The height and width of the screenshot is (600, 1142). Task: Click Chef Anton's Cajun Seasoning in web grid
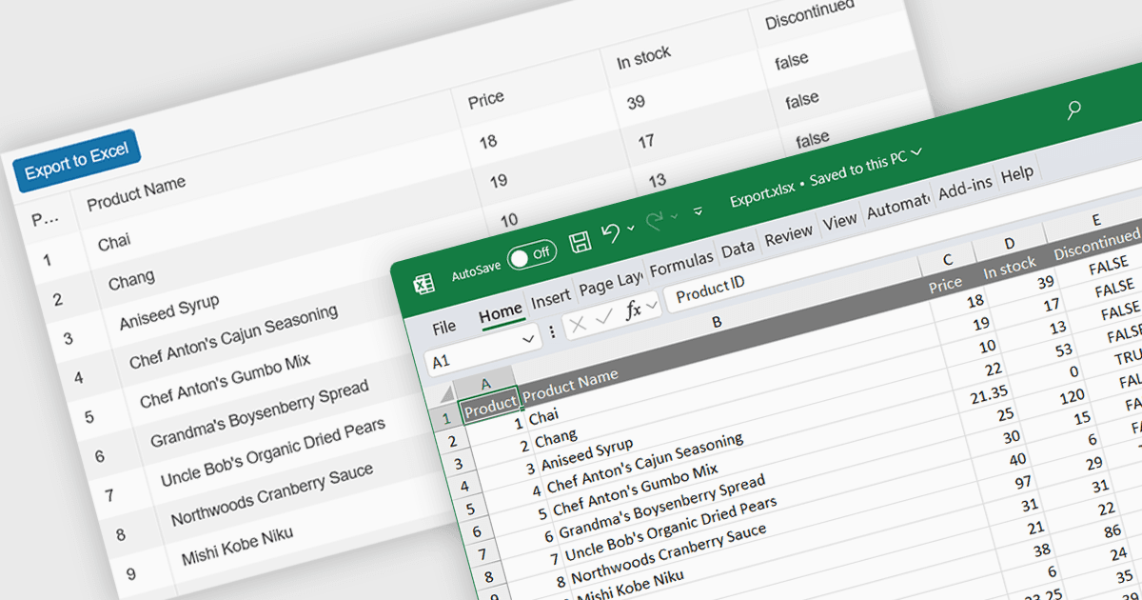[233, 337]
